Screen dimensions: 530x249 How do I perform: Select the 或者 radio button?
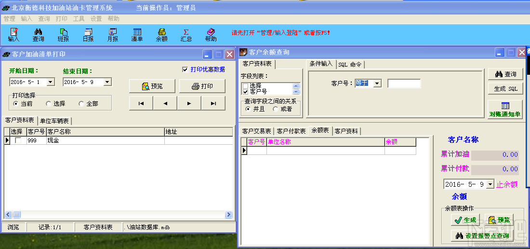click(276, 109)
